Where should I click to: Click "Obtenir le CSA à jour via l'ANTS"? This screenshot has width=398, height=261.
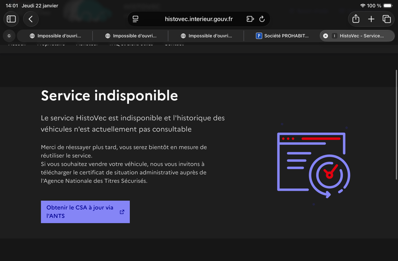tap(80, 212)
